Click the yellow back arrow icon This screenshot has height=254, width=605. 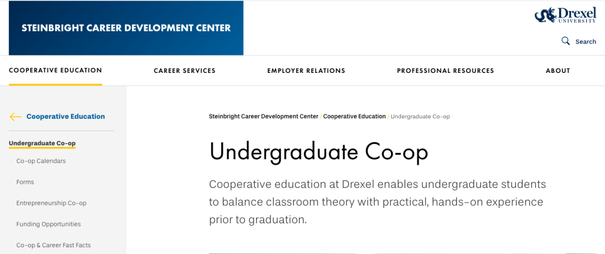click(16, 117)
